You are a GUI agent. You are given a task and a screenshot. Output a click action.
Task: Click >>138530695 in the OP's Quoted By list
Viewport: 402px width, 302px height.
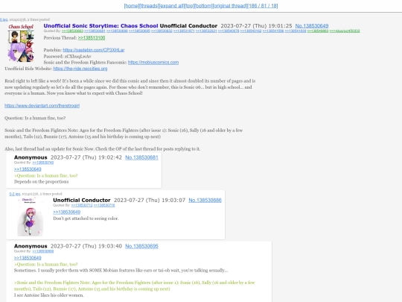tap(139, 31)
